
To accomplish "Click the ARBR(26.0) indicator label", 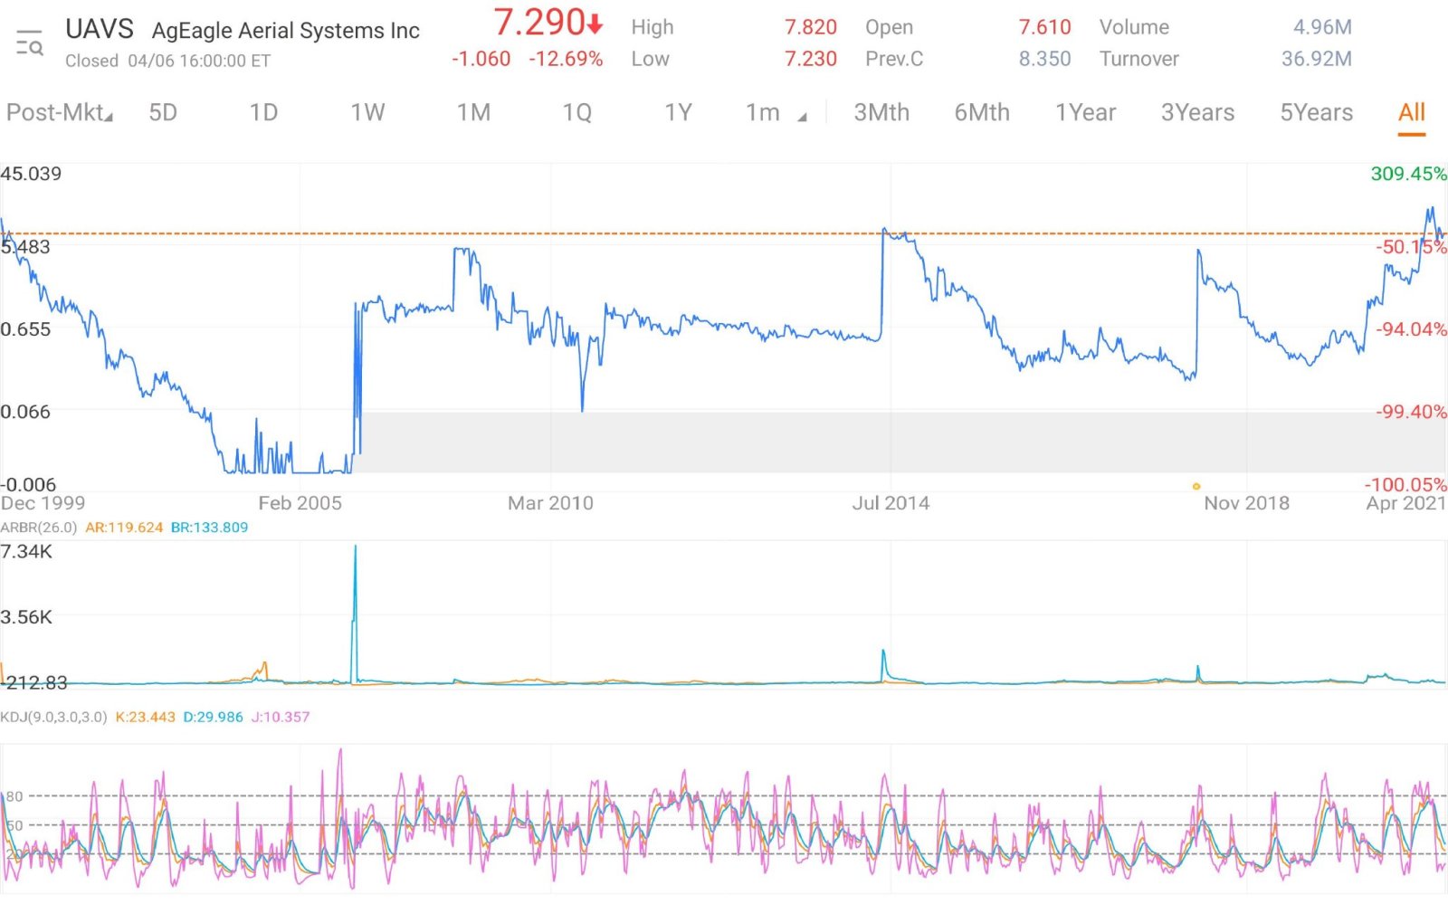I will pos(39,528).
